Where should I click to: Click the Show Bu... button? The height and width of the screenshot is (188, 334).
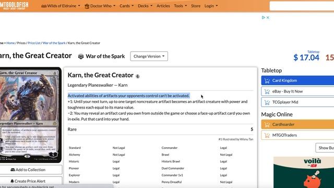click(x=325, y=148)
